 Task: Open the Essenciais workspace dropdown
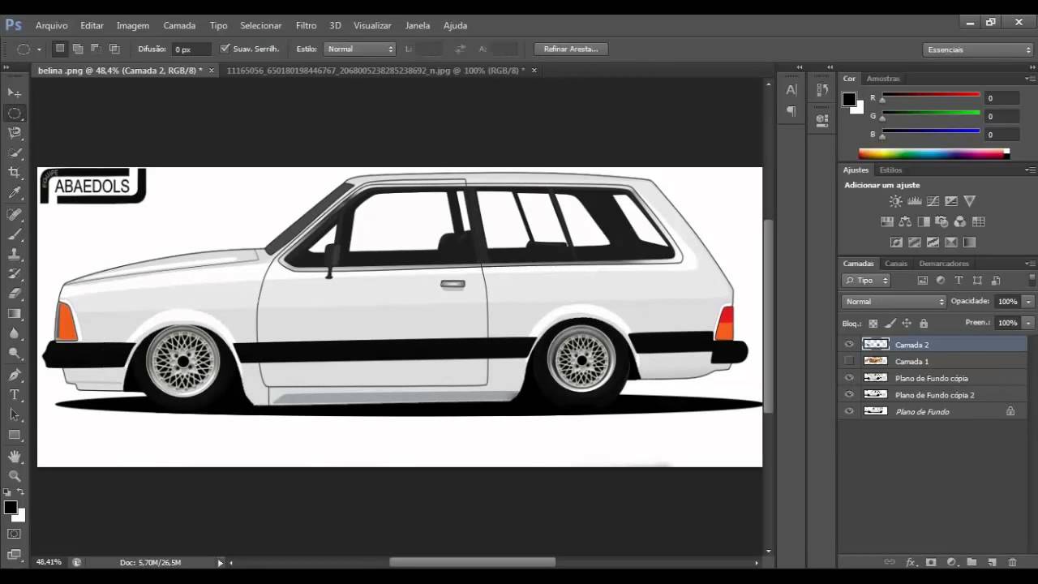pos(979,49)
